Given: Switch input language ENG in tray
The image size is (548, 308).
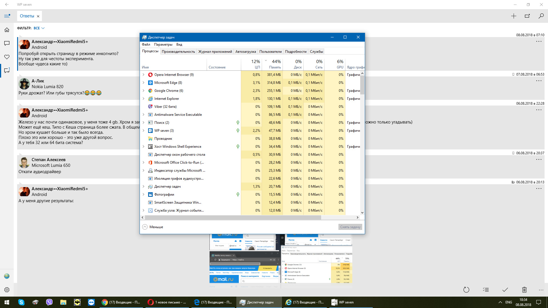Looking at the screenshot, I should 509,302.
